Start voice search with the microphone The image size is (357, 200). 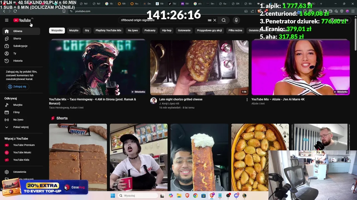pyautogui.click(x=236, y=20)
